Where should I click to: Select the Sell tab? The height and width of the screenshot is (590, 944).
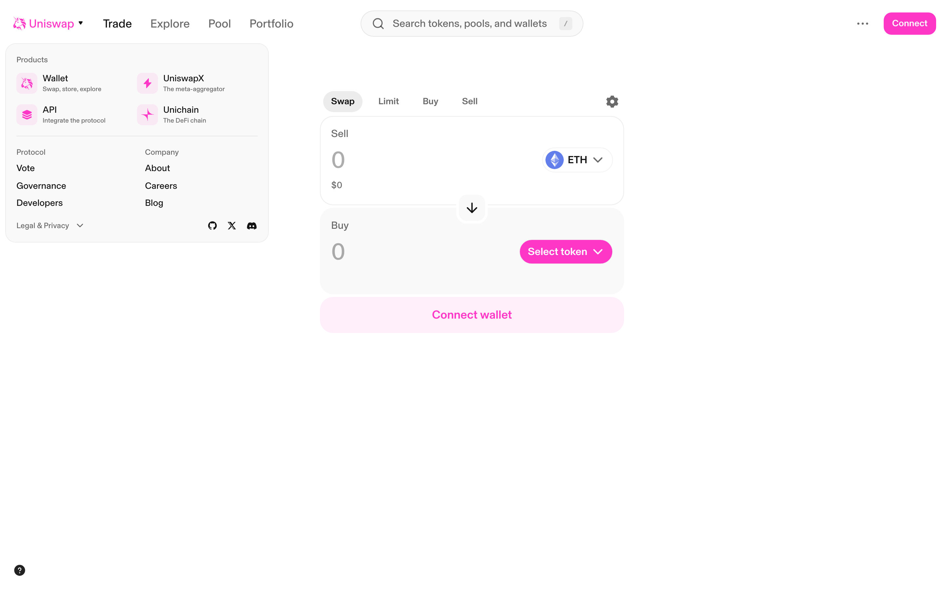(x=469, y=101)
